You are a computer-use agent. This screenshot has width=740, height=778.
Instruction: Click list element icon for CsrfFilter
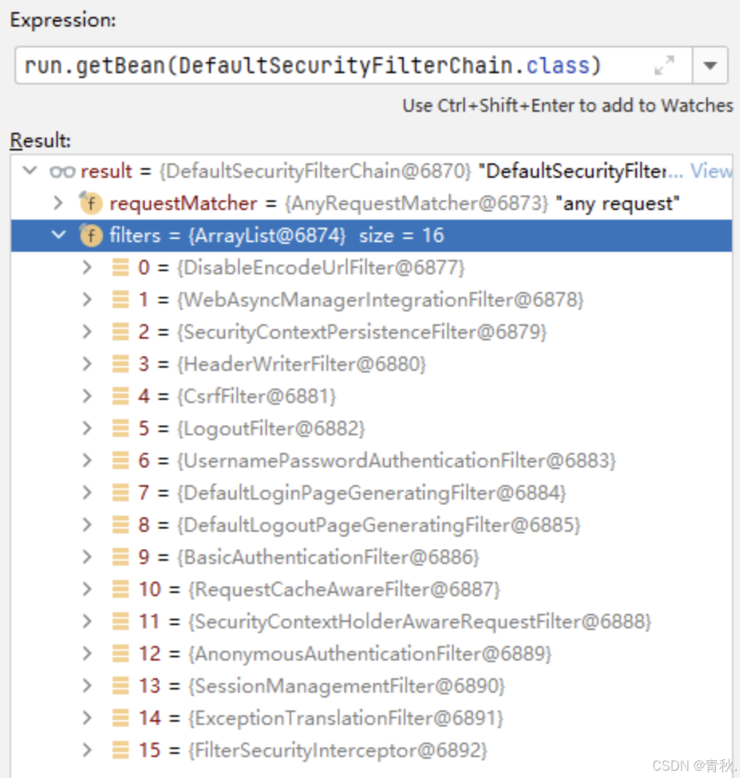click(121, 397)
